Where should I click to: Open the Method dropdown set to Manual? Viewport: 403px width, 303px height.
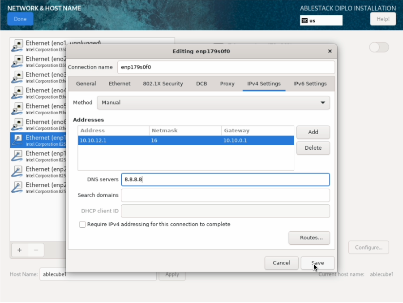coord(213,103)
